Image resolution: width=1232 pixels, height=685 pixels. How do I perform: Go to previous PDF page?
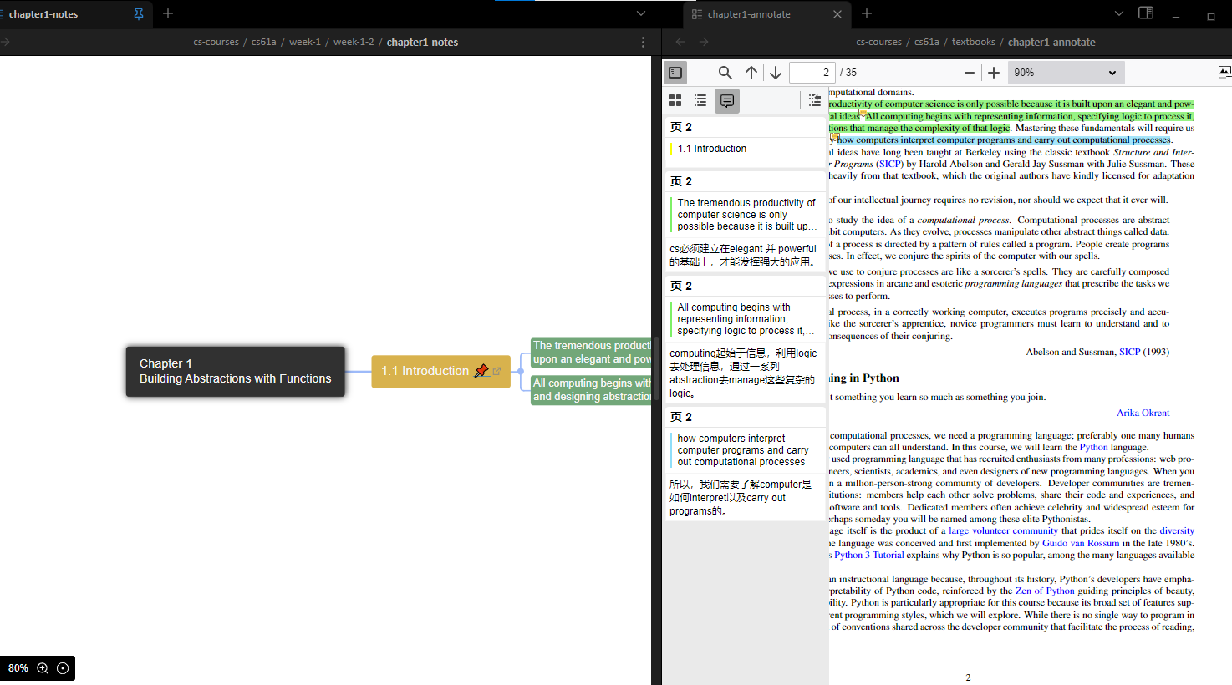click(751, 73)
